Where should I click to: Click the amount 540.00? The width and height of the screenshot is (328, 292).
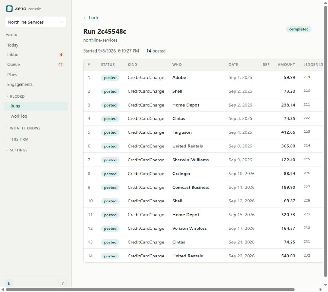288,256
